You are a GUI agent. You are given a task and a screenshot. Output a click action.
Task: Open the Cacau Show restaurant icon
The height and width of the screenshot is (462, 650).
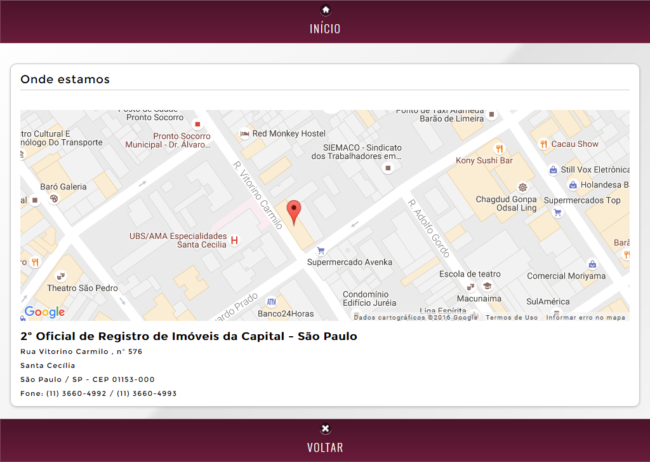543,144
